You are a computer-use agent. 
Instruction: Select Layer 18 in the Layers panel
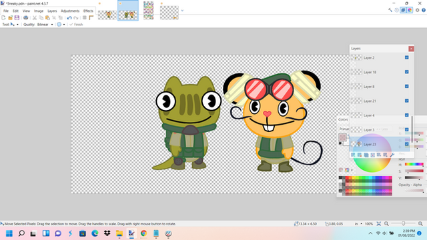tap(380, 72)
